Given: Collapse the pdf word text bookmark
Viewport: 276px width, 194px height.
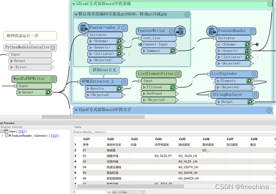Looking at the screenshot, I should [76, 110].
